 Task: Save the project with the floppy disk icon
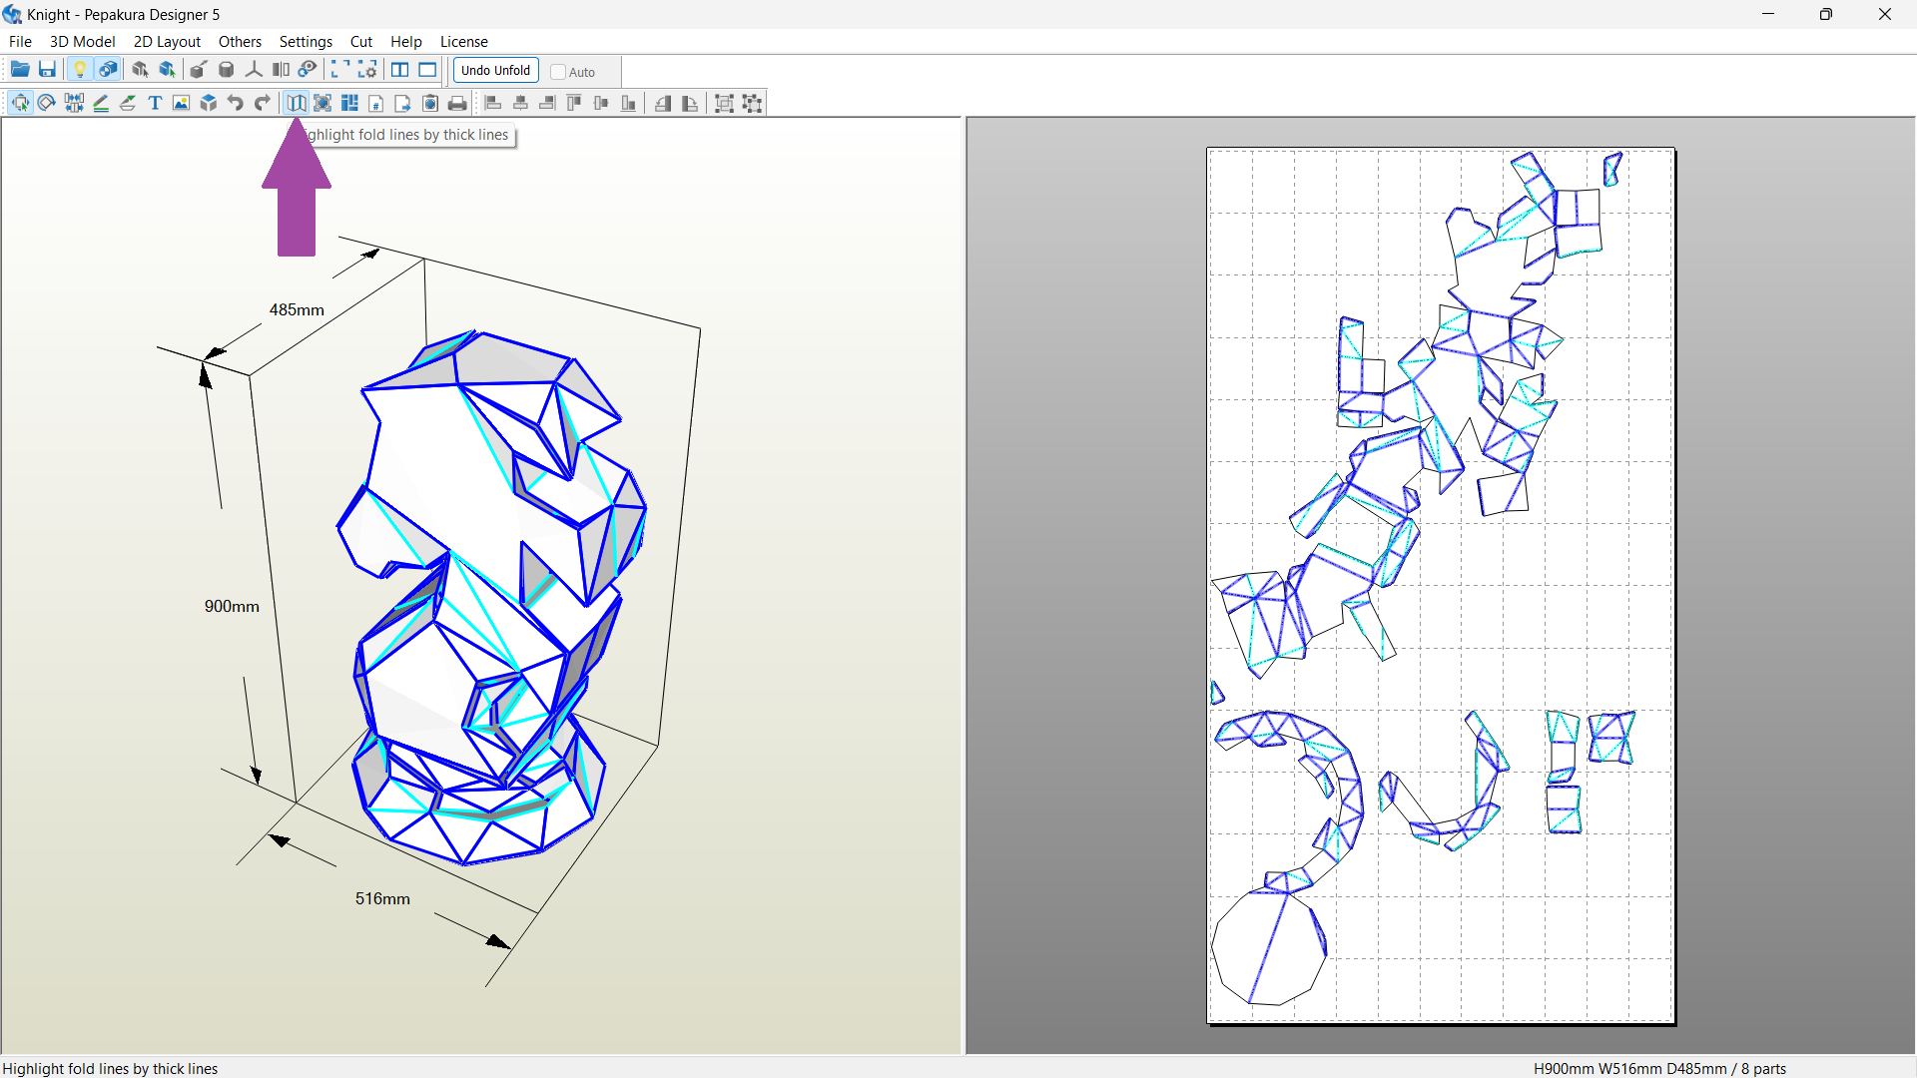[x=47, y=70]
